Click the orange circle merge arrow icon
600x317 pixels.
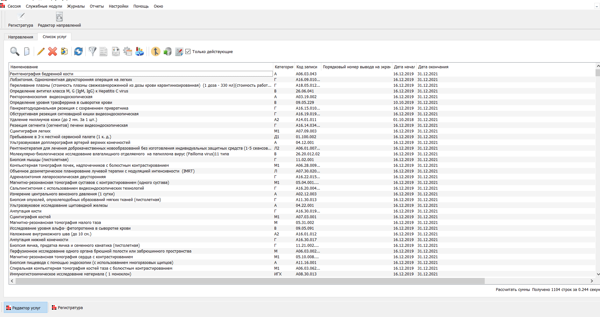point(156,51)
